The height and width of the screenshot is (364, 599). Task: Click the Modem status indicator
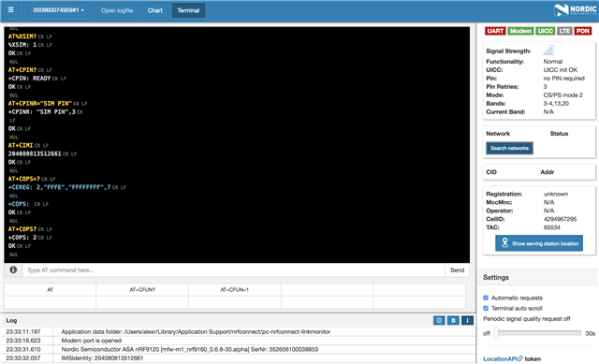(520, 31)
